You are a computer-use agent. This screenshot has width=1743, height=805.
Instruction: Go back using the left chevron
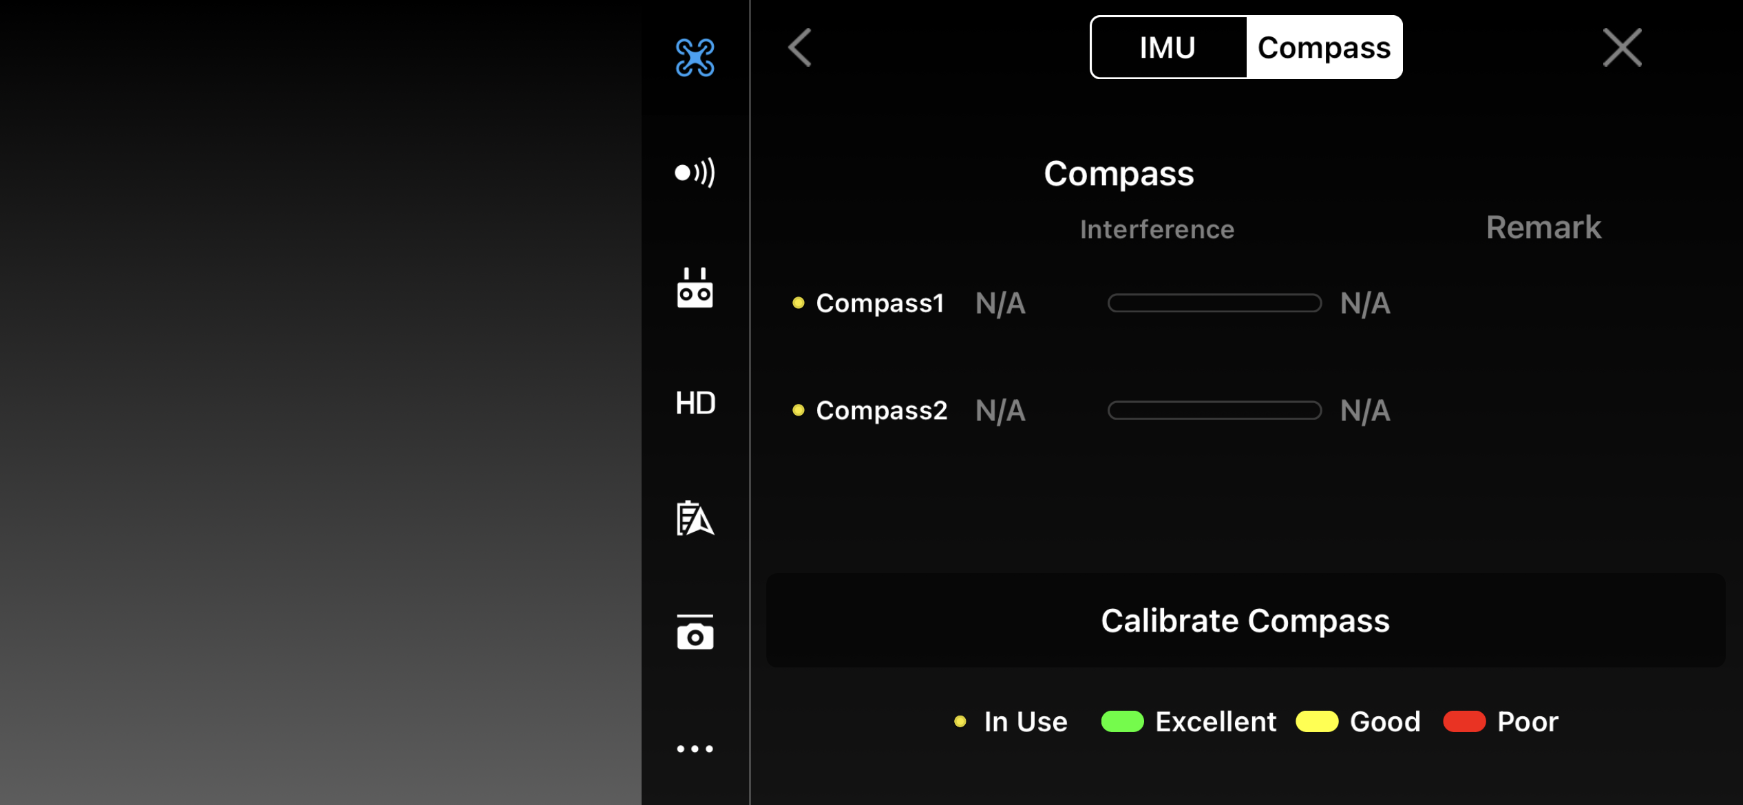(800, 47)
